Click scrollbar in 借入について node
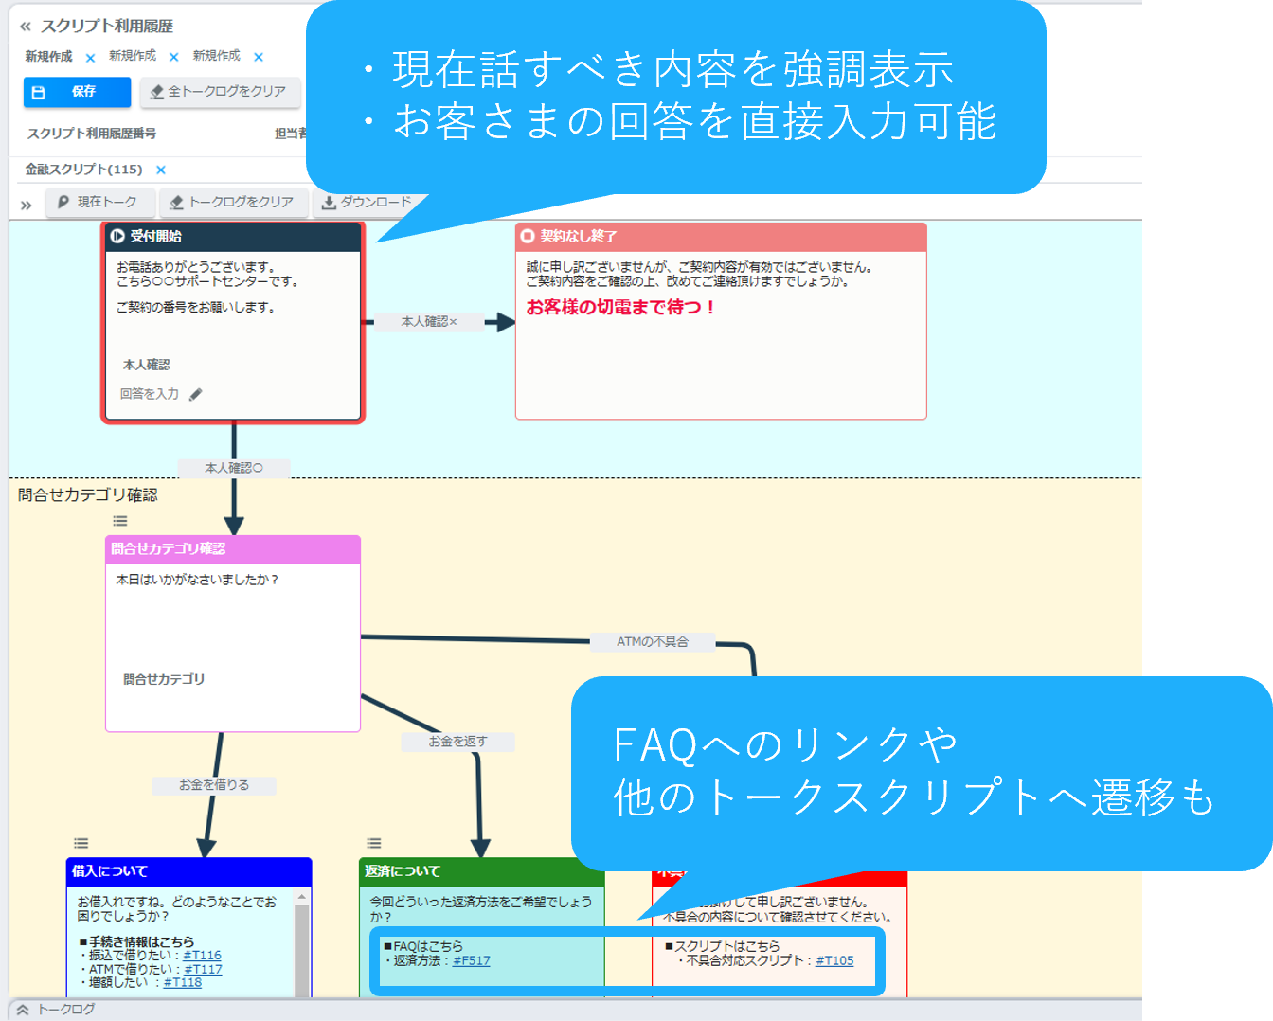1273x1021 pixels. coord(302,948)
